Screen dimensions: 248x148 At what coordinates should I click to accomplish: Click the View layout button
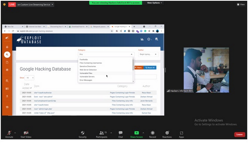point(241,4)
